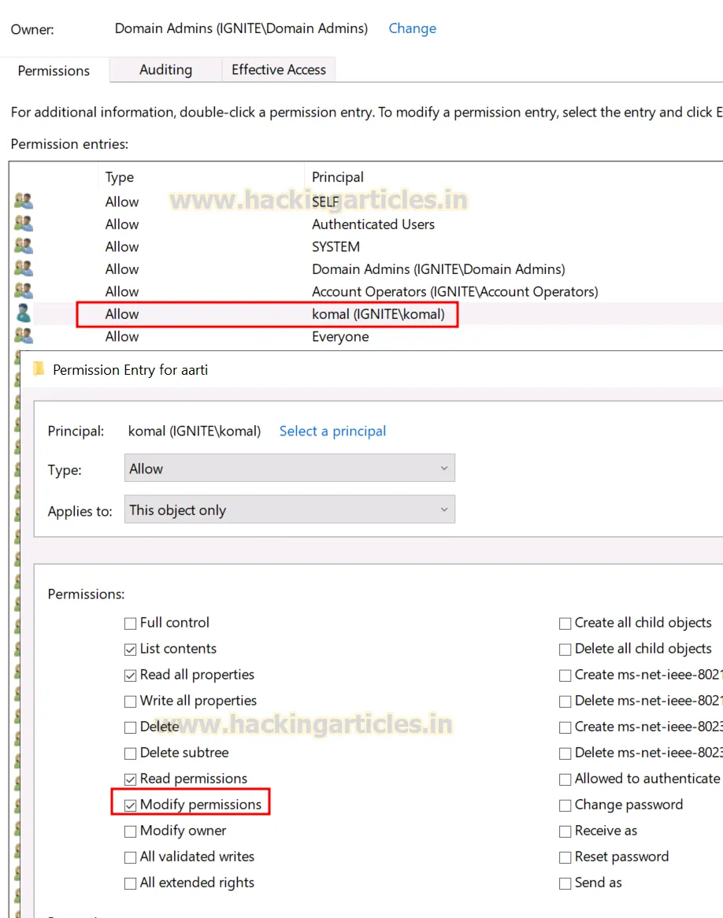The height and width of the screenshot is (918, 723).
Task: Switch to the Effective Access tab
Action: [278, 70]
